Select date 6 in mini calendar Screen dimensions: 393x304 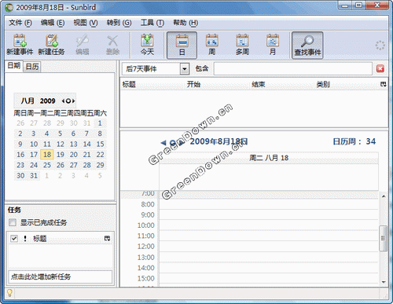coord(73,134)
